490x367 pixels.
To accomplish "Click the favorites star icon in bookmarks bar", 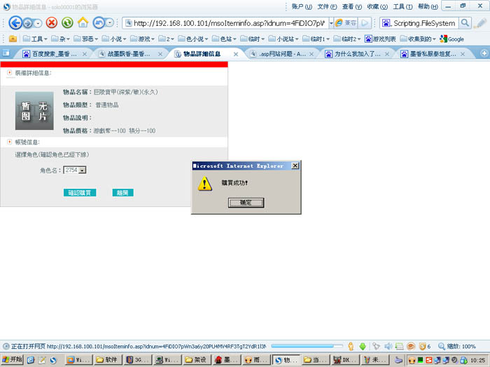I will coord(13,39).
